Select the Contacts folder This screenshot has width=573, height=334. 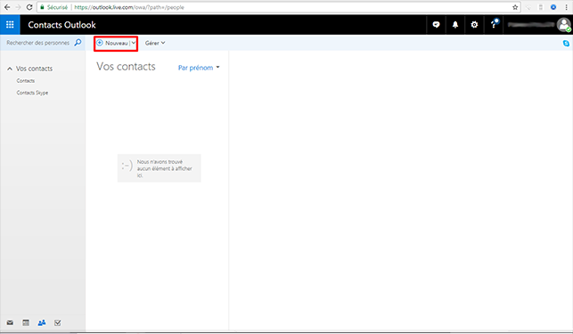(26, 81)
